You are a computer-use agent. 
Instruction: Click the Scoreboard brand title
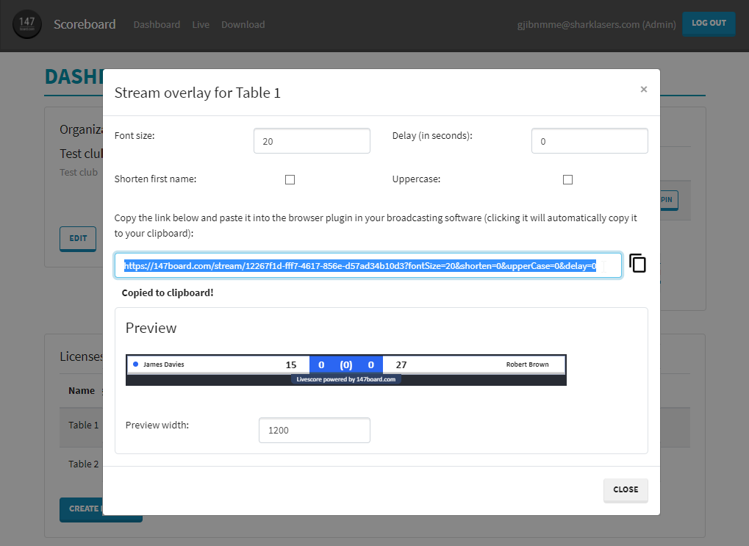pyautogui.click(x=85, y=24)
